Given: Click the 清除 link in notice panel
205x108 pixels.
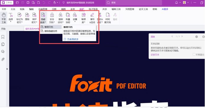Looking at the screenshot, I should coord(153,37).
